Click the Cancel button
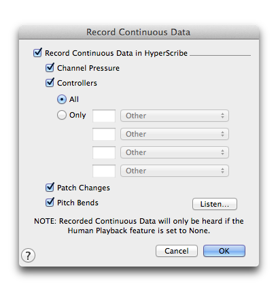The width and height of the screenshot is (278, 291). (x=177, y=251)
